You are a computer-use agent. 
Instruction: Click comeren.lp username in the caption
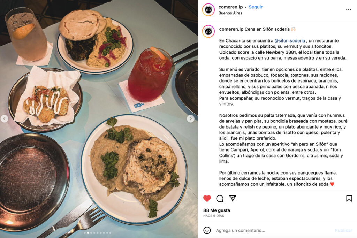[231, 29]
